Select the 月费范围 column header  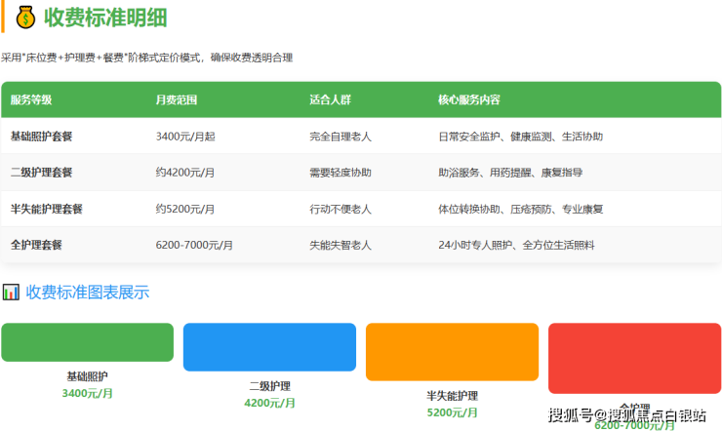pos(177,99)
